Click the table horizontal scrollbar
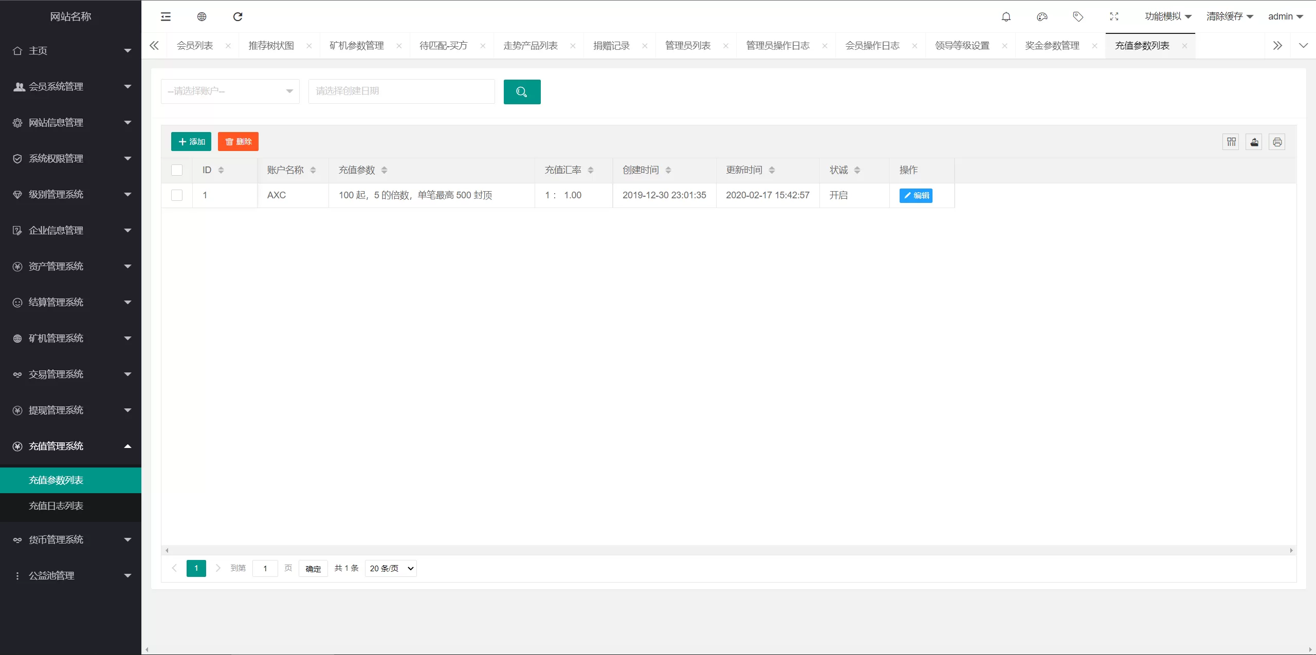The width and height of the screenshot is (1316, 655). (729, 550)
